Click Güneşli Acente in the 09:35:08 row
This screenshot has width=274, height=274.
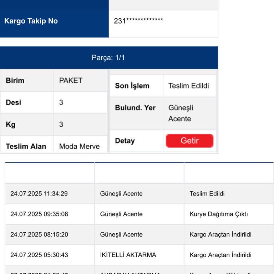tap(121, 214)
